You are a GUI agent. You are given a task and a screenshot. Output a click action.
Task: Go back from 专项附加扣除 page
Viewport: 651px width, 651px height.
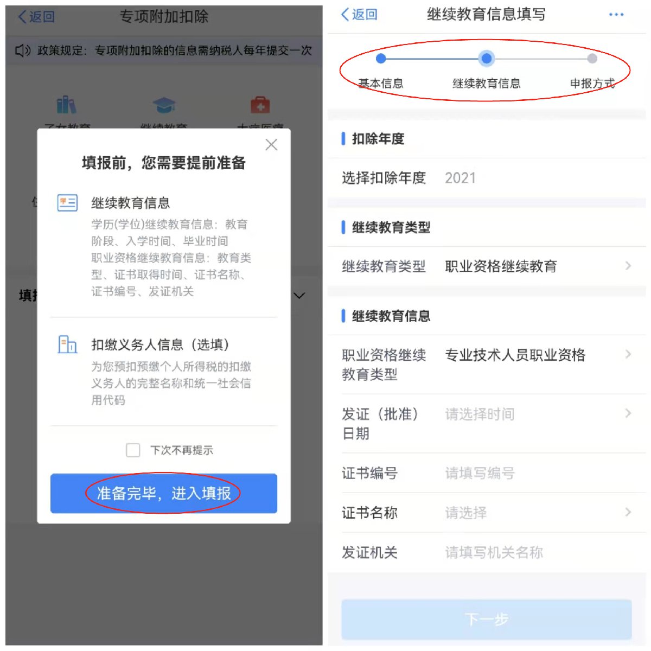point(36,17)
